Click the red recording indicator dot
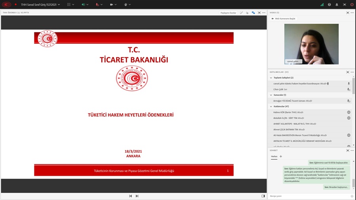The width and height of the screenshot is (356, 200). (16, 4)
